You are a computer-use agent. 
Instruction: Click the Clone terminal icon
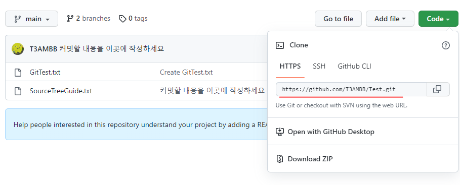[280, 45]
